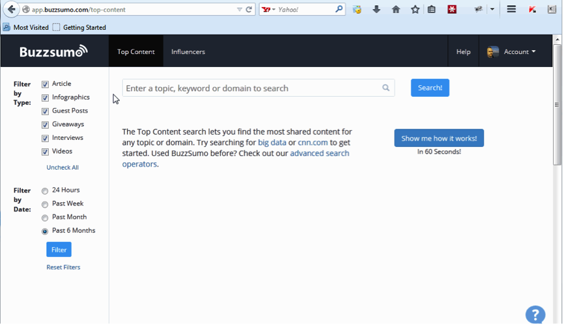Click the magnifier in the Yahoo search box

[339, 9]
